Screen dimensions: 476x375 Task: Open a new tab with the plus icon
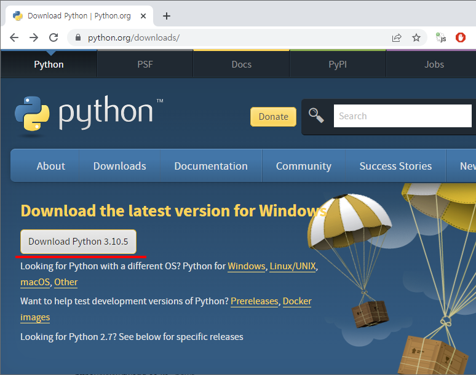coord(167,16)
